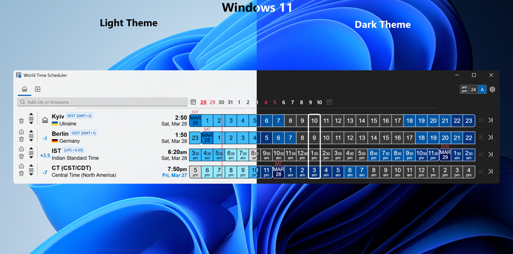Click the [UTC+5:30] badge next to IST
513x254 pixels.
click(74, 150)
